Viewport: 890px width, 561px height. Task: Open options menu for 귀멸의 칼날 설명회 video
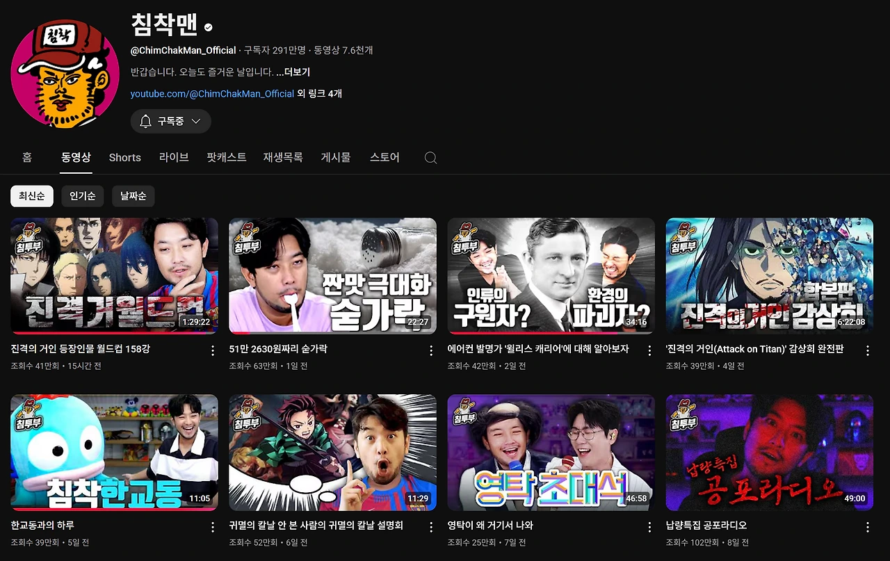click(x=431, y=528)
